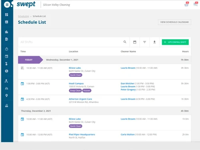Screen dimensions: 200x150
Task: Click the Swept logo
Action: [x=26, y=4]
